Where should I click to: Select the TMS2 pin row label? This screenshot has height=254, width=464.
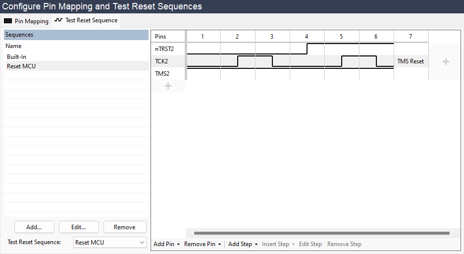click(162, 74)
